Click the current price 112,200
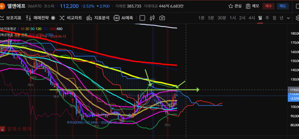Image resolution: width=299 pixels, height=139 pixels. click(69, 6)
